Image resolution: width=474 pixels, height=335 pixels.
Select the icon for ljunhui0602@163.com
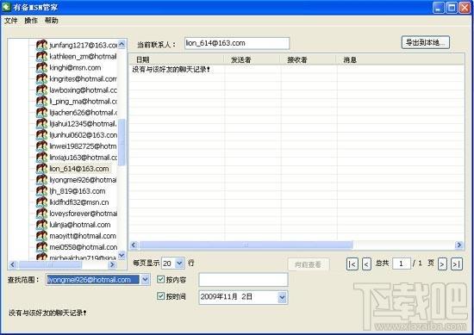pos(41,134)
